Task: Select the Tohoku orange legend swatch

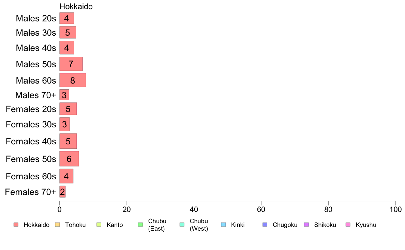Action: pos(57,225)
